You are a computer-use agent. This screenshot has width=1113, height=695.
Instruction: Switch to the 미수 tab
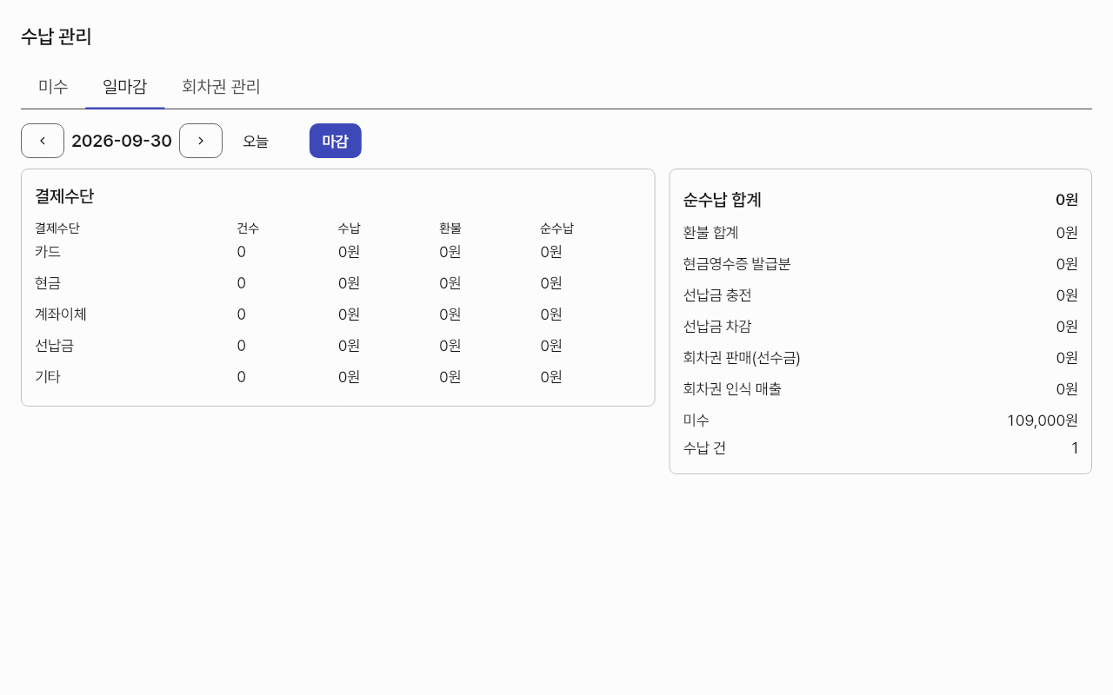(x=53, y=87)
